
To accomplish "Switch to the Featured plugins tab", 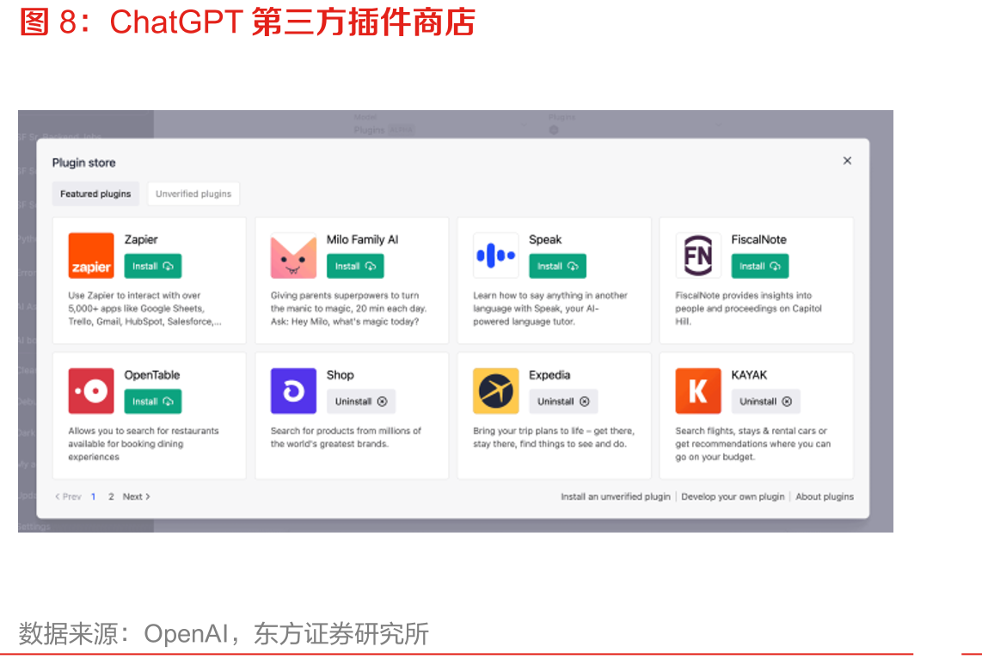I will pyautogui.click(x=95, y=194).
